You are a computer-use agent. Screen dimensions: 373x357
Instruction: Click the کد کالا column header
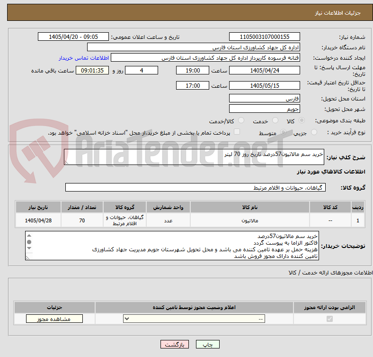(x=330, y=207)
